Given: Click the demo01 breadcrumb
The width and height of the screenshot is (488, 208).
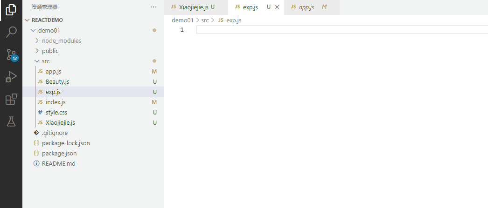Looking at the screenshot, I should (182, 20).
